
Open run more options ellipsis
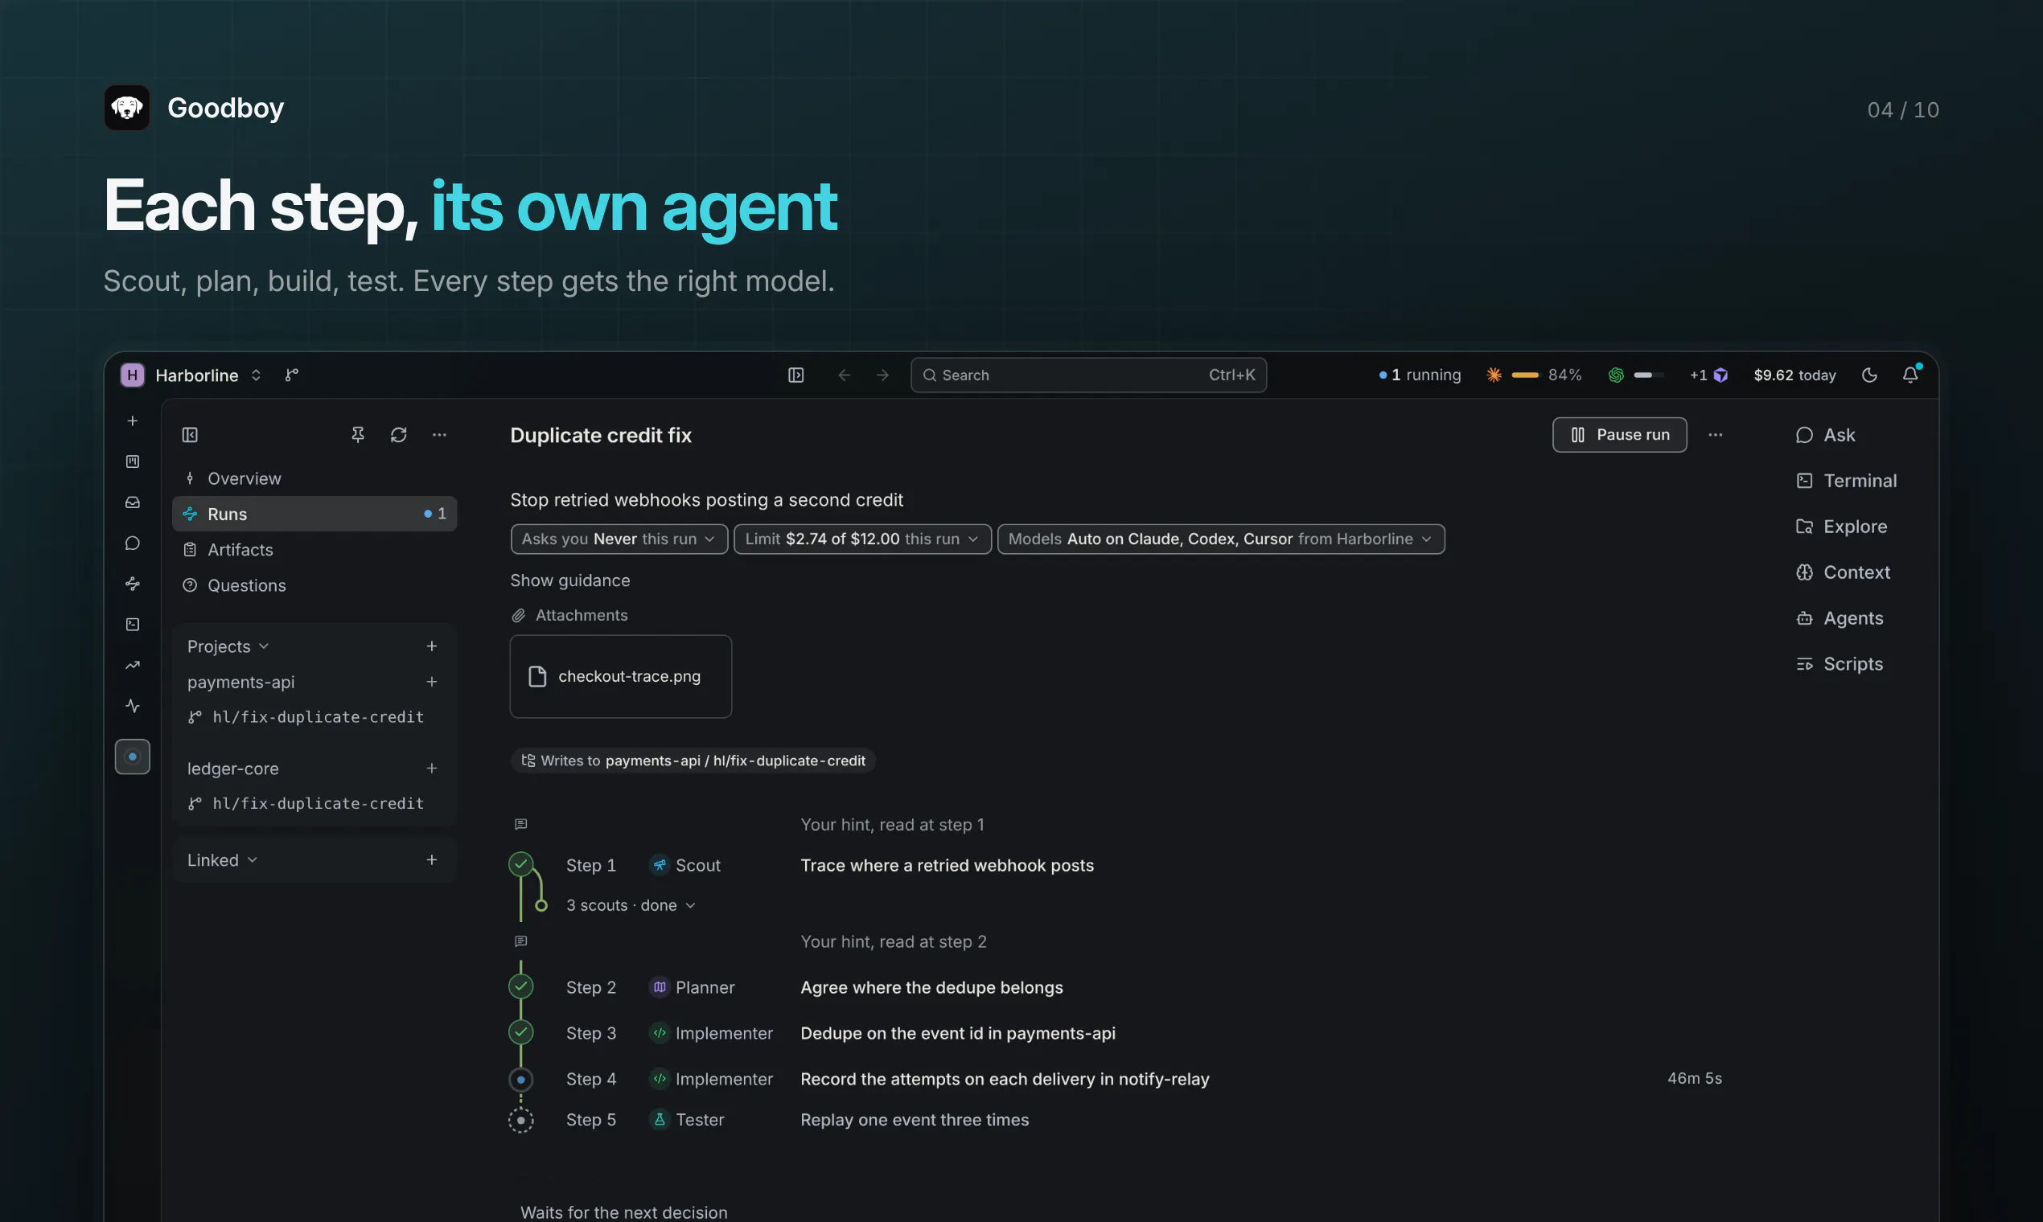point(1715,436)
